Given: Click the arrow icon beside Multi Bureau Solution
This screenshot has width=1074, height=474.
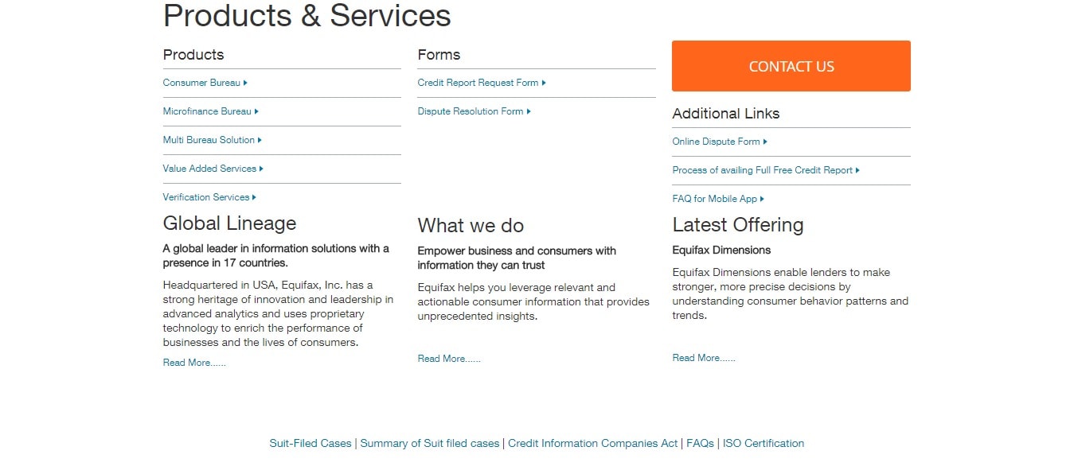Looking at the screenshot, I should coord(260,140).
